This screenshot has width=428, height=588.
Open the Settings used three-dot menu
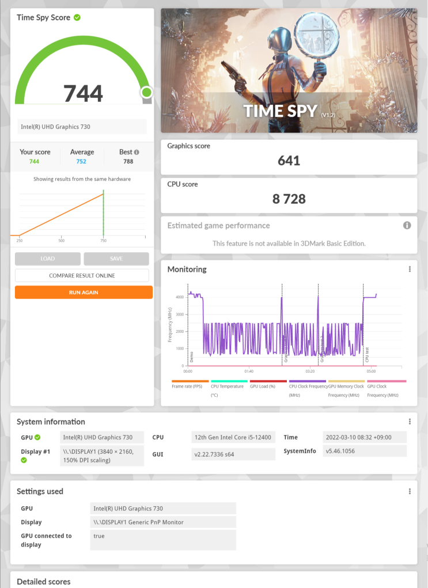coord(410,492)
